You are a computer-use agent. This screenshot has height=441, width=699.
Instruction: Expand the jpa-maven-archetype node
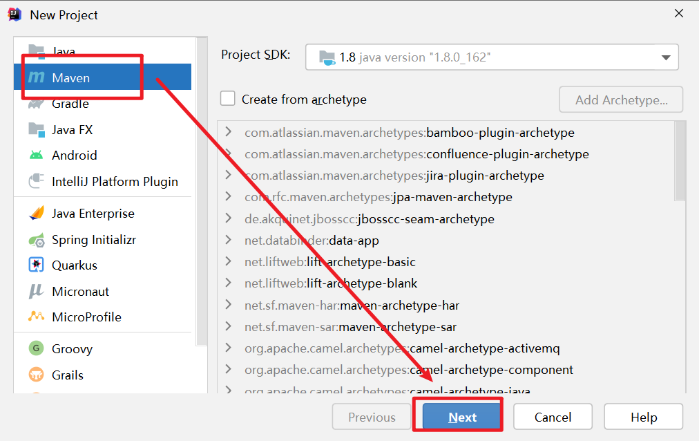click(229, 196)
